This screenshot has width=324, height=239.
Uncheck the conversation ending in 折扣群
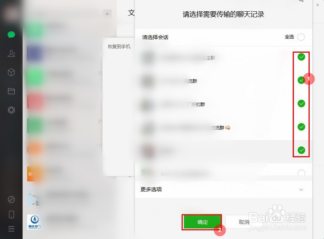coord(301,104)
